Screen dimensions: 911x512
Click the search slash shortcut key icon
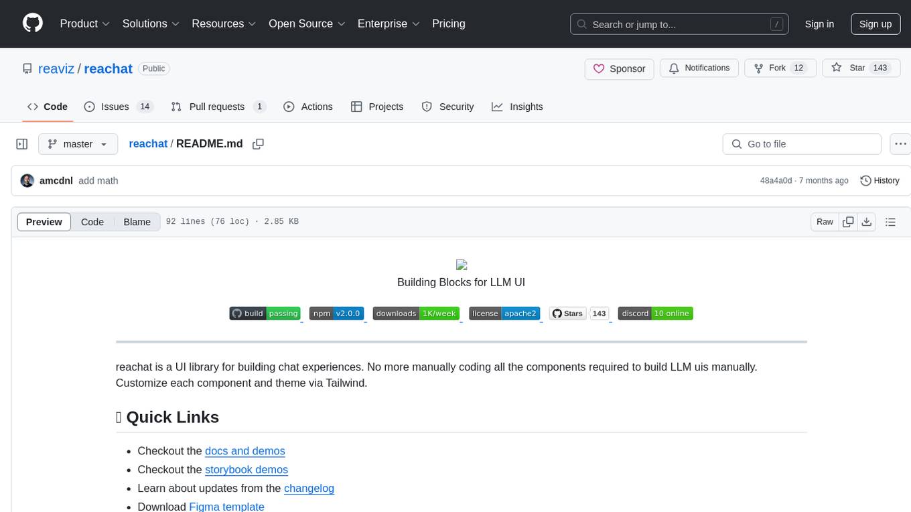[x=776, y=24]
